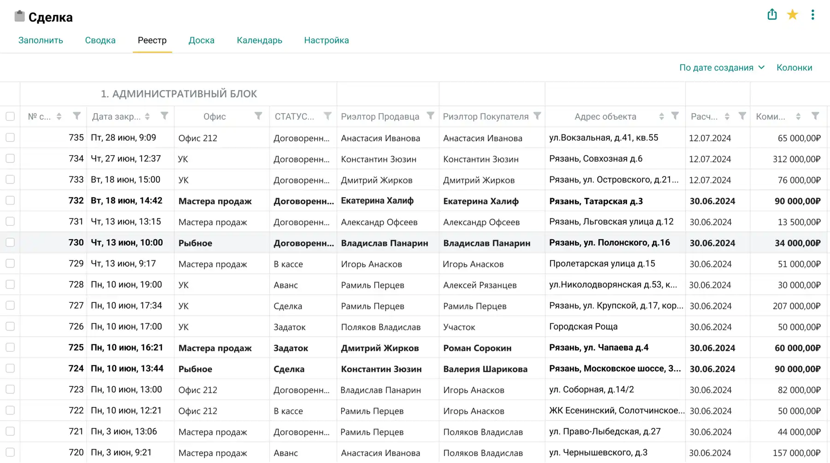Click Участок cell in deal 726
830x463 pixels.
tap(459, 327)
